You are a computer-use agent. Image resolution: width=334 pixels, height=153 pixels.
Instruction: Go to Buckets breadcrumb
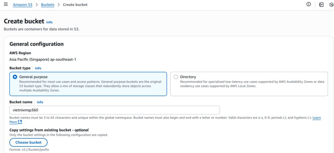point(48,5)
